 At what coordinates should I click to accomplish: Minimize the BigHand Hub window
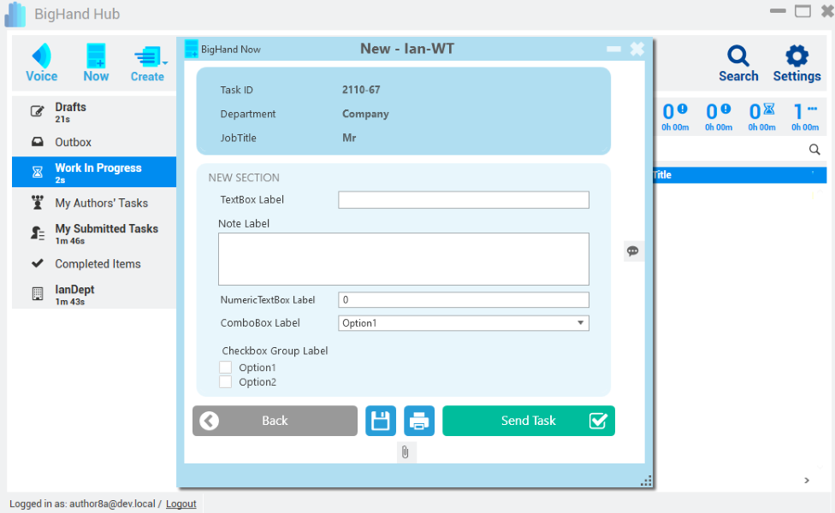pos(778,11)
